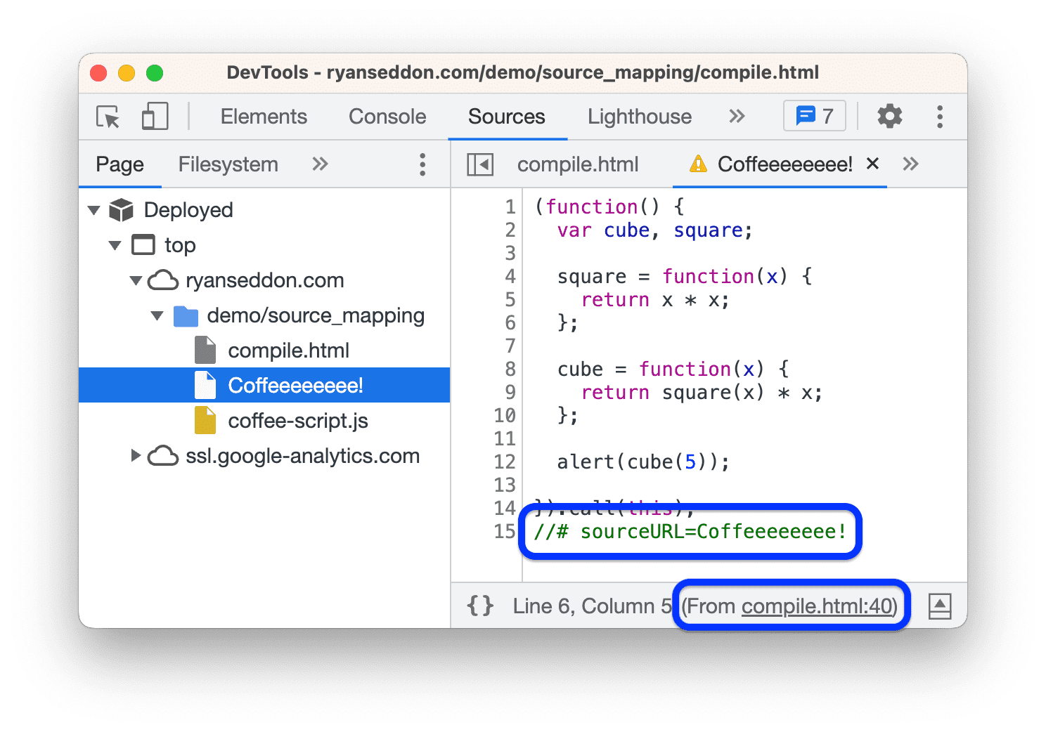Click line 12 containing alert(cube(5))

click(643, 462)
